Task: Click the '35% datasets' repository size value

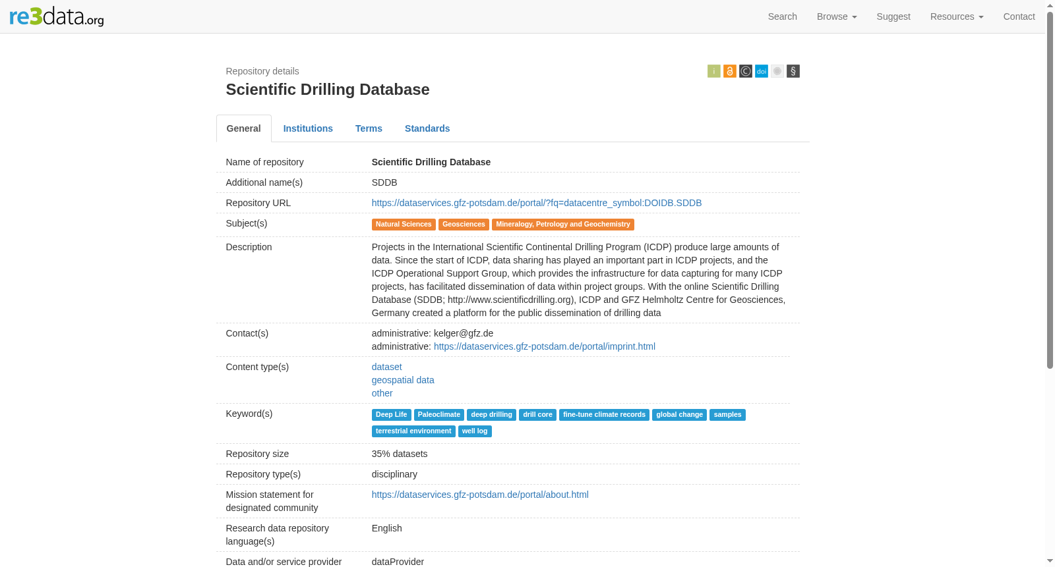Action: click(x=400, y=454)
